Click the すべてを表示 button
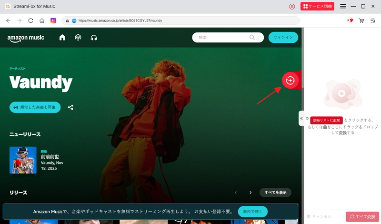The width and height of the screenshot is (381, 224). pyautogui.click(x=276, y=193)
